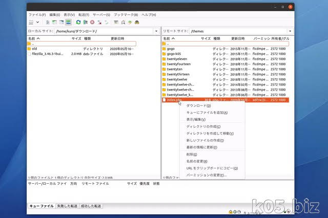Choose URLをクリップボードにコピー(O) in context menu
Image resolution: width=328 pixels, height=218 pixels.
click(212, 168)
